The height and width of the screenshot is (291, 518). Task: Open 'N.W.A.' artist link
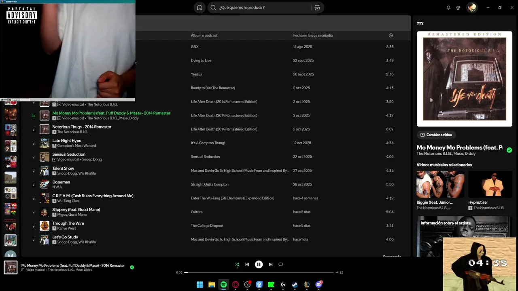[57, 187]
